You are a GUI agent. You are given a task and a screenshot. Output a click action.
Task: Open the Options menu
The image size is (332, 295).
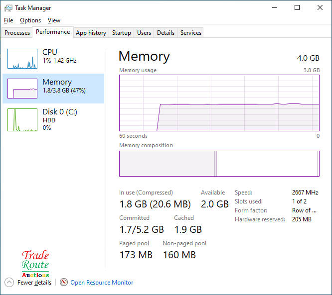tap(30, 20)
